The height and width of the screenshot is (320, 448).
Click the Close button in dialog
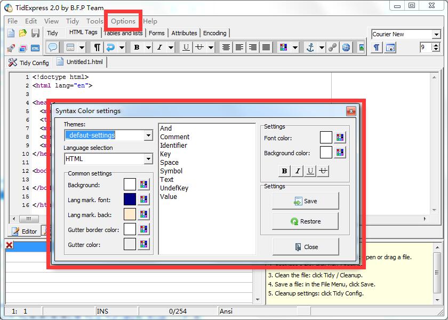coord(306,246)
